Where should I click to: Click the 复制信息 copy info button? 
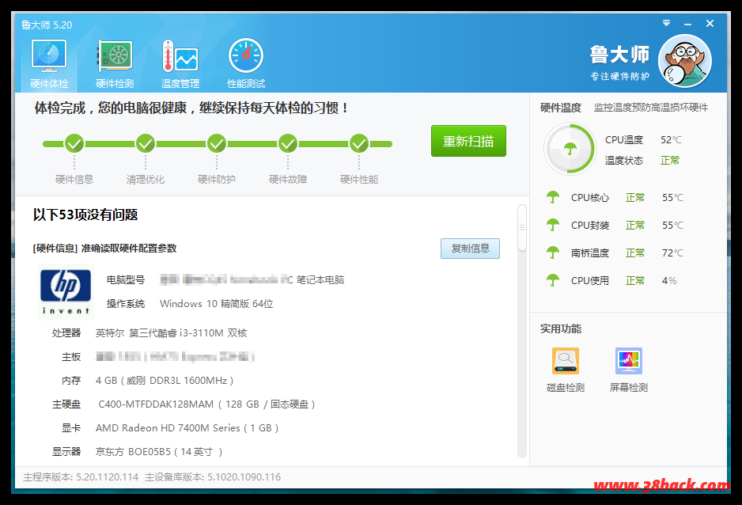[x=470, y=249]
